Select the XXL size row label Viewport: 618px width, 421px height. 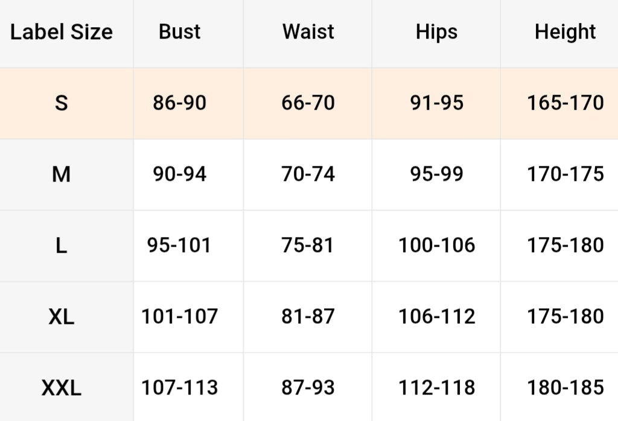click(x=61, y=388)
